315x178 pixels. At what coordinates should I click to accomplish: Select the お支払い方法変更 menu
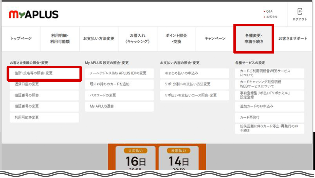[99, 39]
